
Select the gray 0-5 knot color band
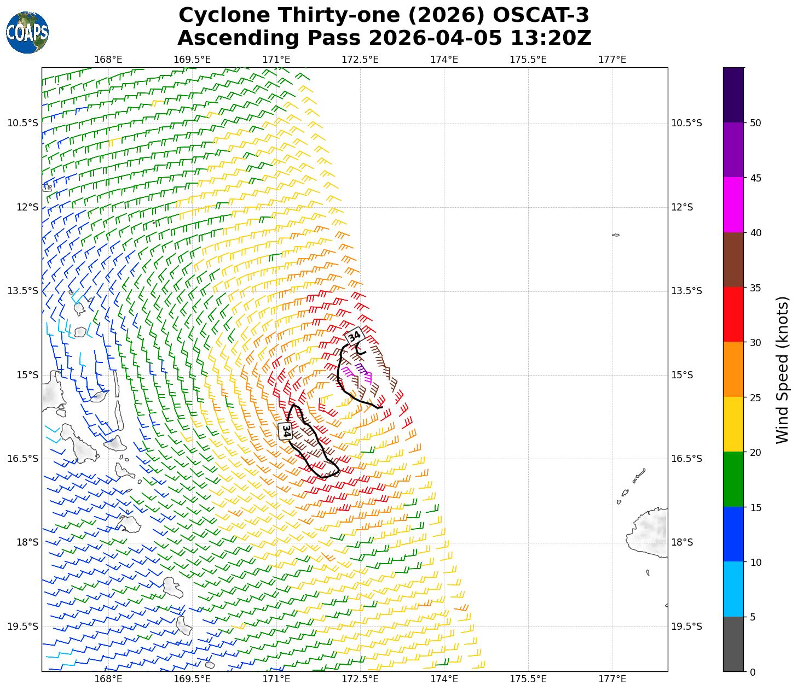click(x=733, y=643)
